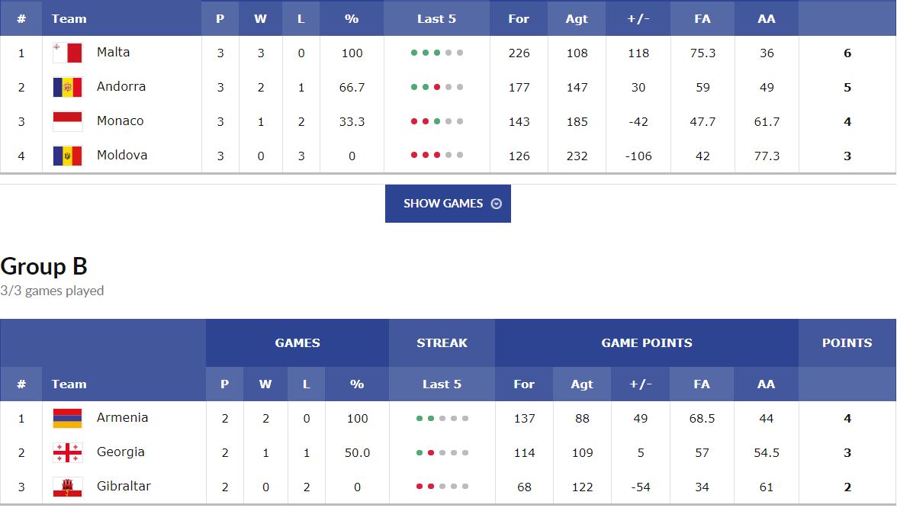The image size is (897, 508).
Task: Select Georgia's red Last 5 result dot
Action: click(431, 452)
